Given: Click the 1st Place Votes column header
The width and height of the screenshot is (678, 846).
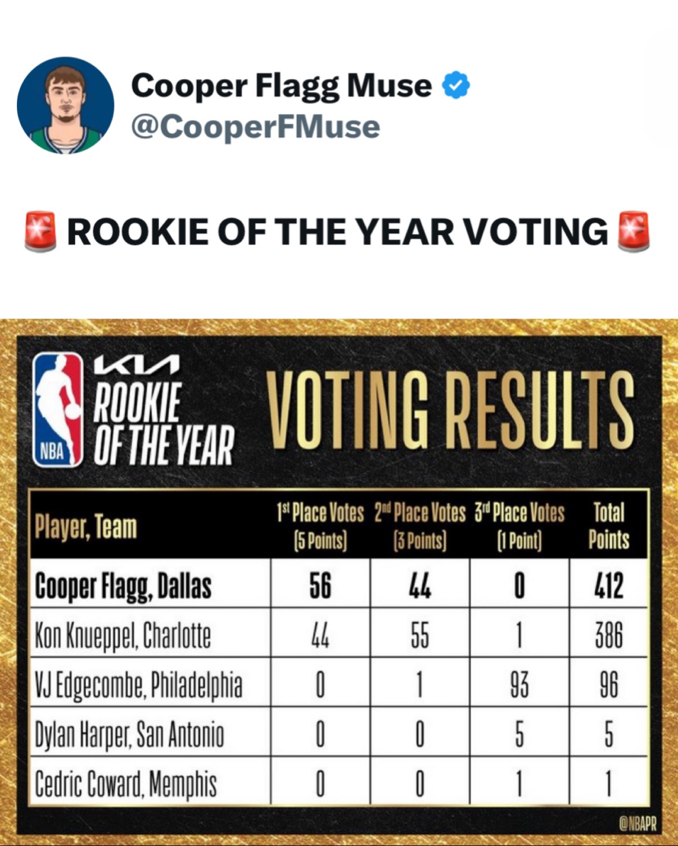Looking at the screenshot, I should (x=320, y=526).
